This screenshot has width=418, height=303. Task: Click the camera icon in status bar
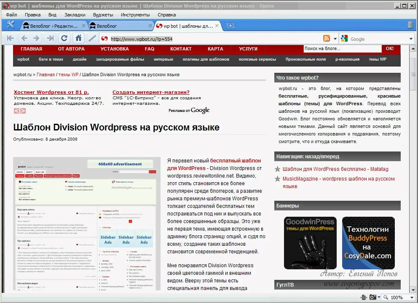coord(372,298)
